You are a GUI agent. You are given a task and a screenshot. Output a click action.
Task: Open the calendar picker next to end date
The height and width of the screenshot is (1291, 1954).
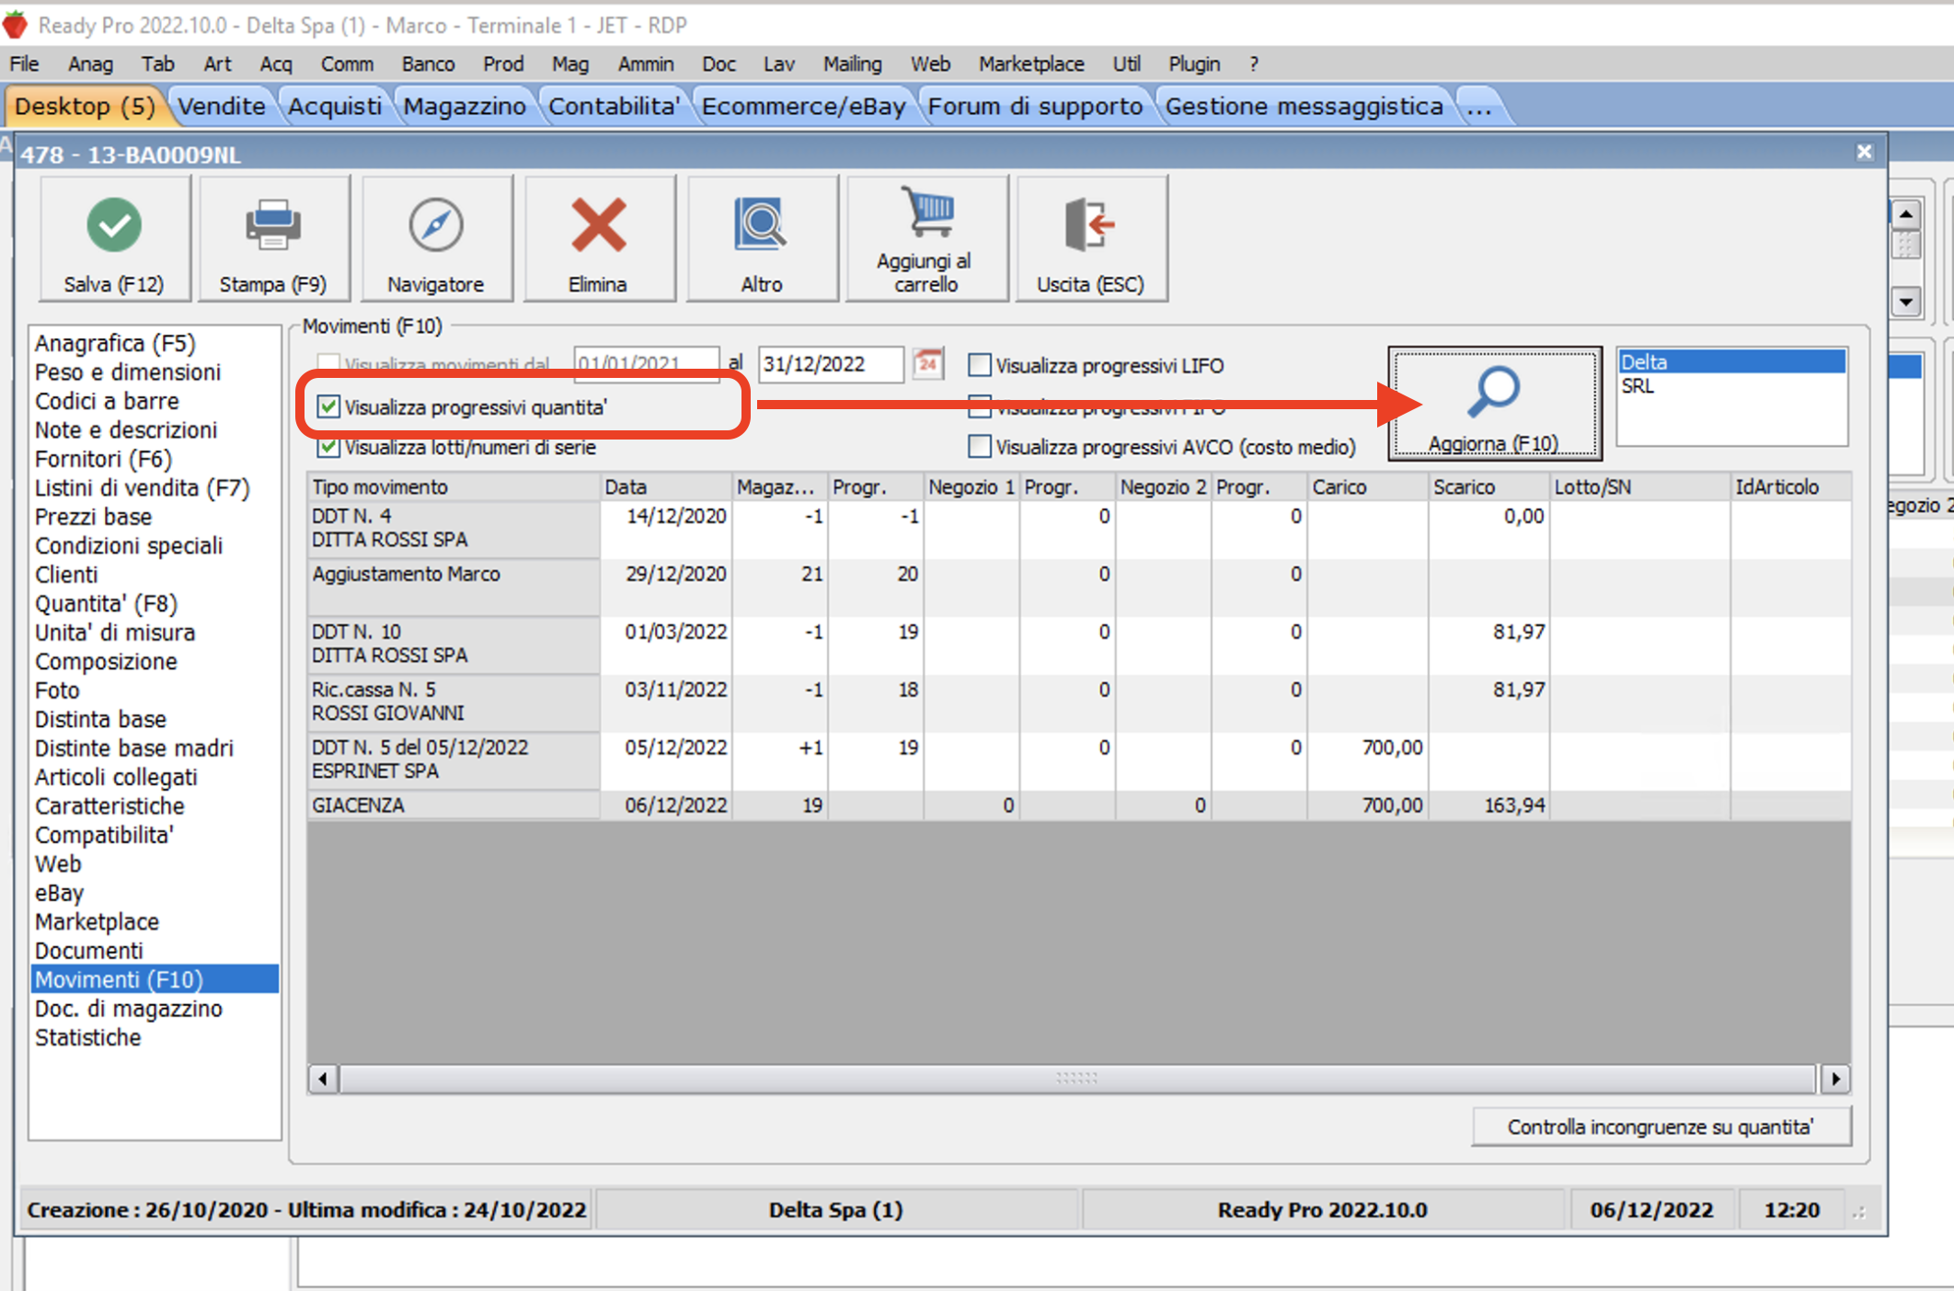coord(929,364)
